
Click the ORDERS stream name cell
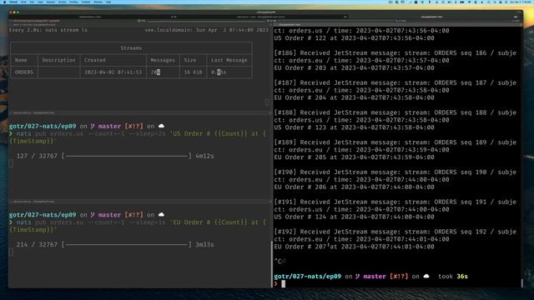[24, 72]
